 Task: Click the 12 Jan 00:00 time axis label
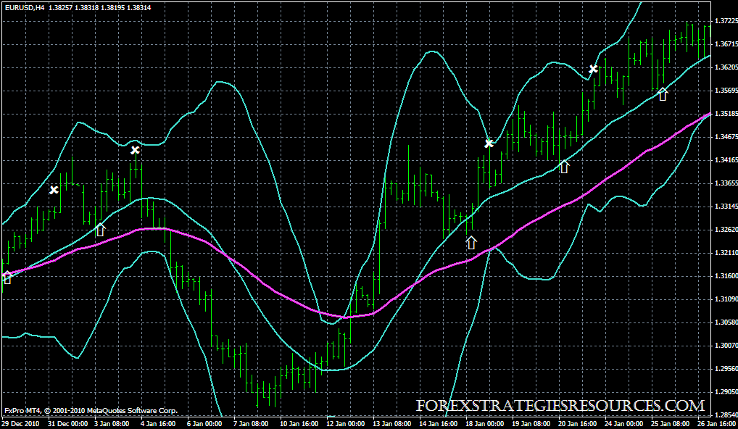point(347,424)
